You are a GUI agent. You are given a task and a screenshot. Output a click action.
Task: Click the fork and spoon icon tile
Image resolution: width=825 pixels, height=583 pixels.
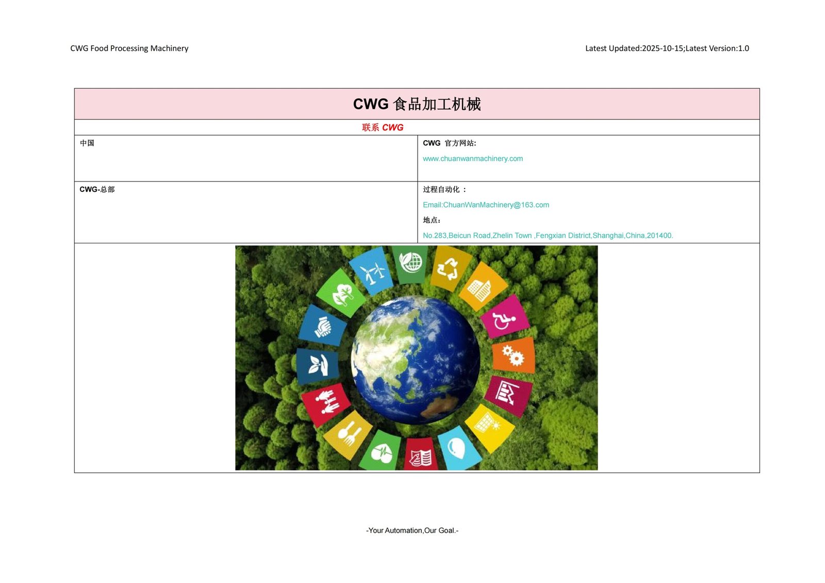348,434
